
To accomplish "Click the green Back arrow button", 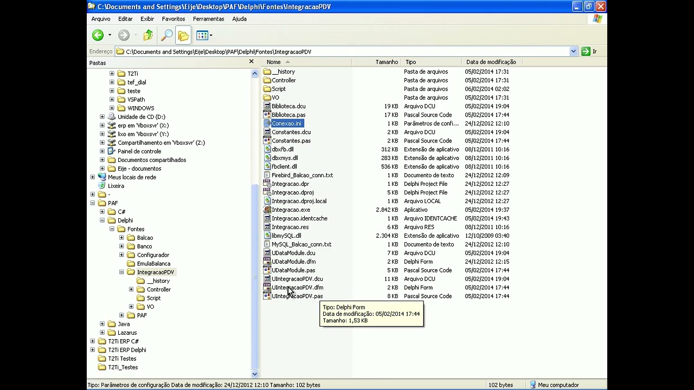I will click(x=98, y=35).
